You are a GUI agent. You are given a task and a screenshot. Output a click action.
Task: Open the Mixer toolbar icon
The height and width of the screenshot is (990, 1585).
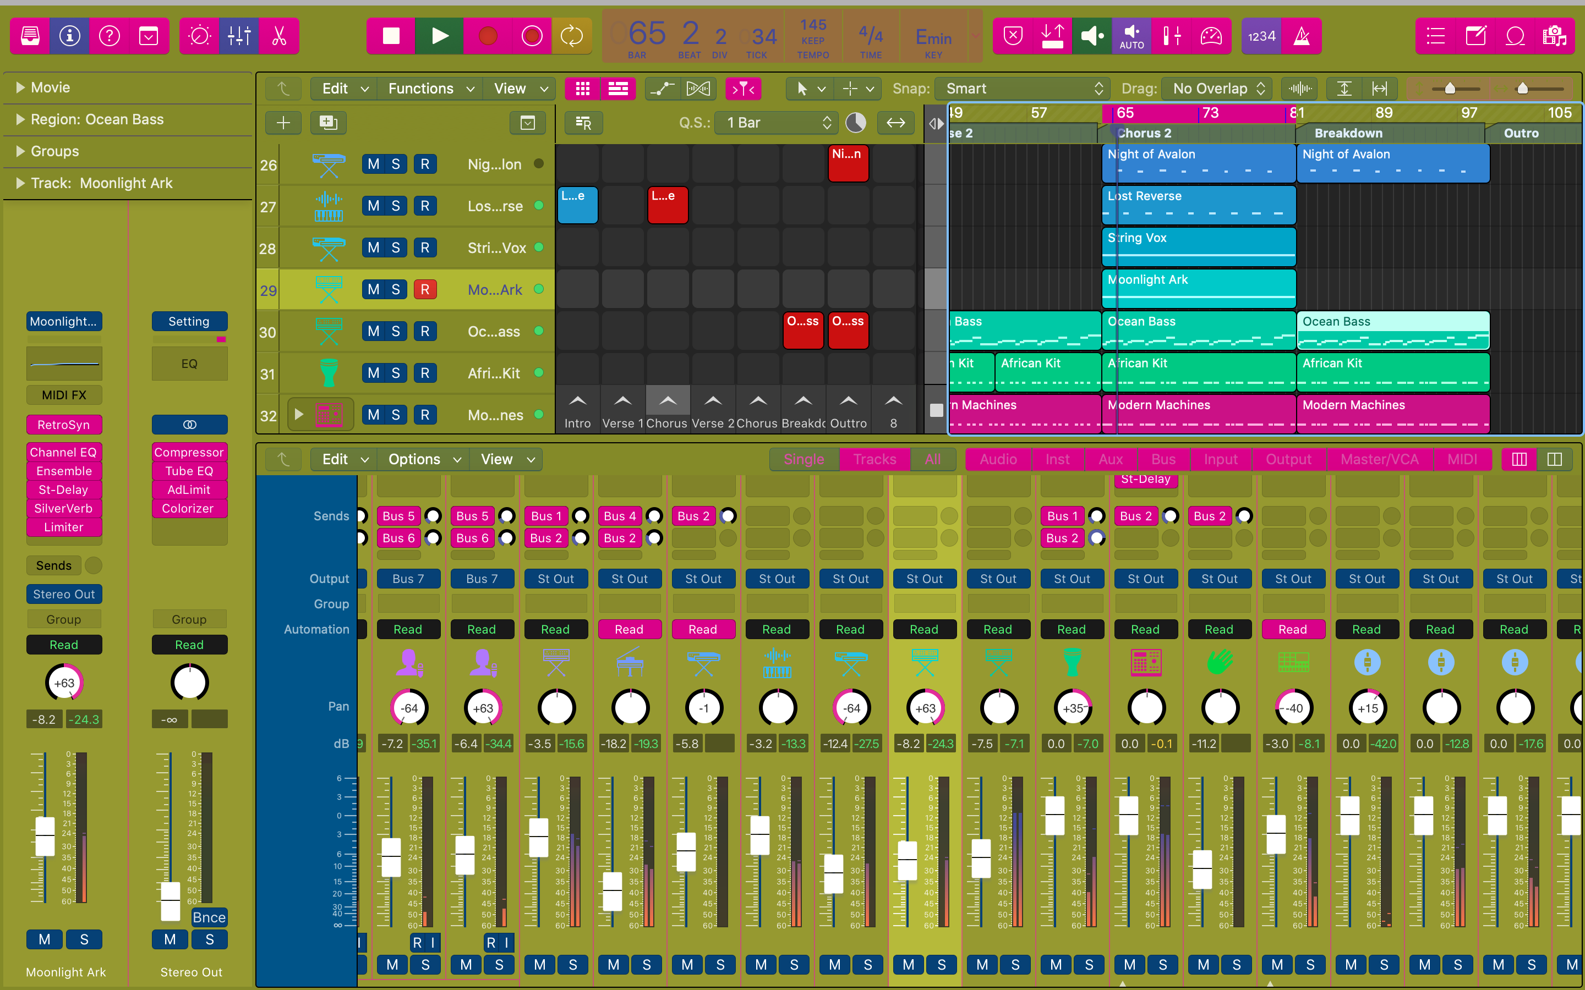[x=239, y=35]
